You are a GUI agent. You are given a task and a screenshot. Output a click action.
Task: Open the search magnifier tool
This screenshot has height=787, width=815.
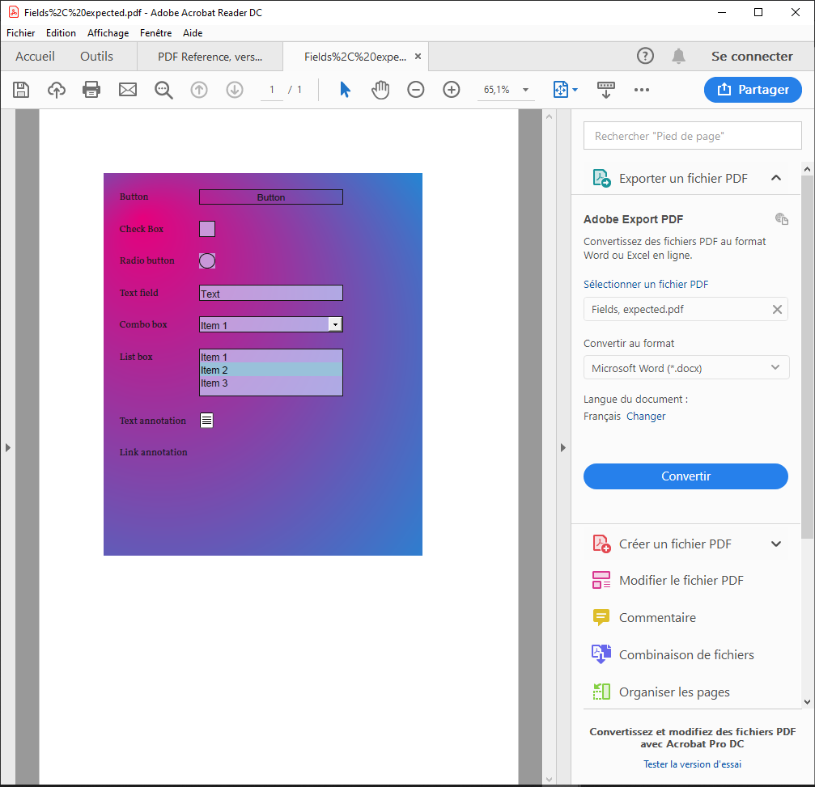(x=163, y=90)
